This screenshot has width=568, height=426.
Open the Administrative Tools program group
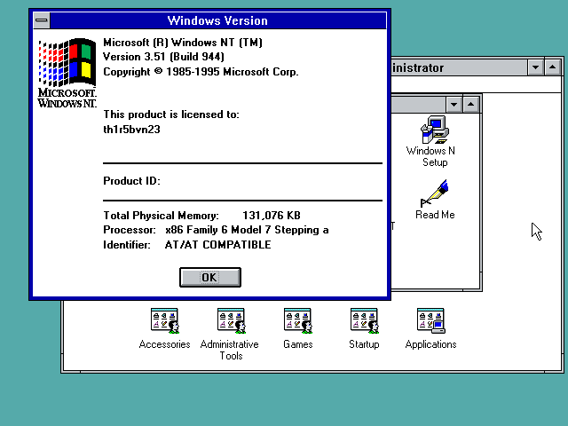[230, 334]
